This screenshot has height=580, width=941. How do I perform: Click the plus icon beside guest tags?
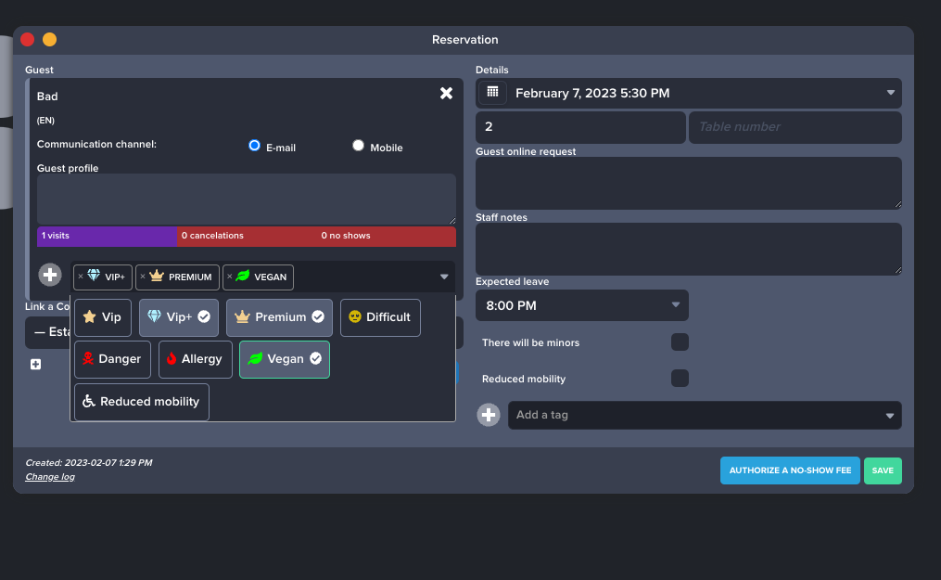point(50,276)
